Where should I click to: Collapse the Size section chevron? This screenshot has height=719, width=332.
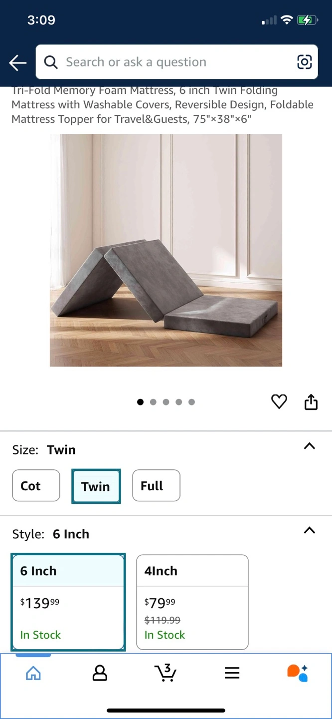tap(310, 446)
